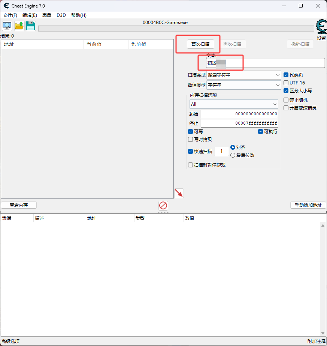The image size is (327, 346).
Task: Copy selected addresses with red arrow icon
Action: tap(179, 193)
